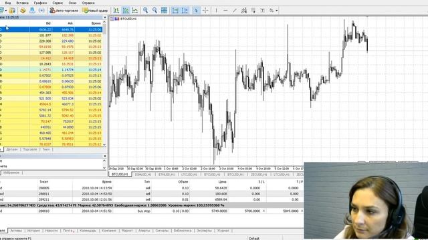Open arrows tool dropdown arrow
This screenshot has height=240, width=428.
pyautogui.click(x=276, y=11)
